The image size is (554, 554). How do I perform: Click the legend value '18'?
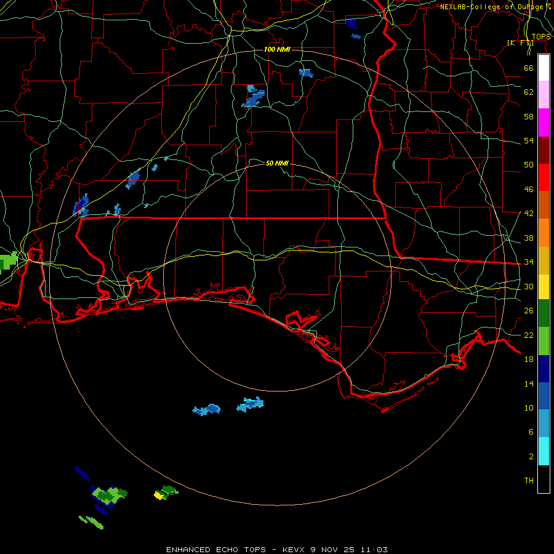click(x=529, y=359)
